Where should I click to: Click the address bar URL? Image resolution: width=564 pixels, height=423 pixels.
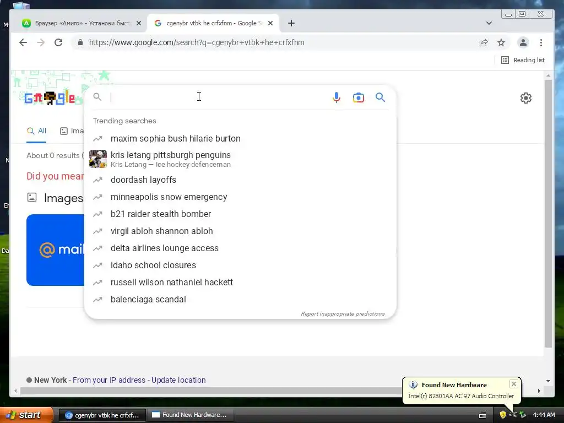[x=197, y=42]
